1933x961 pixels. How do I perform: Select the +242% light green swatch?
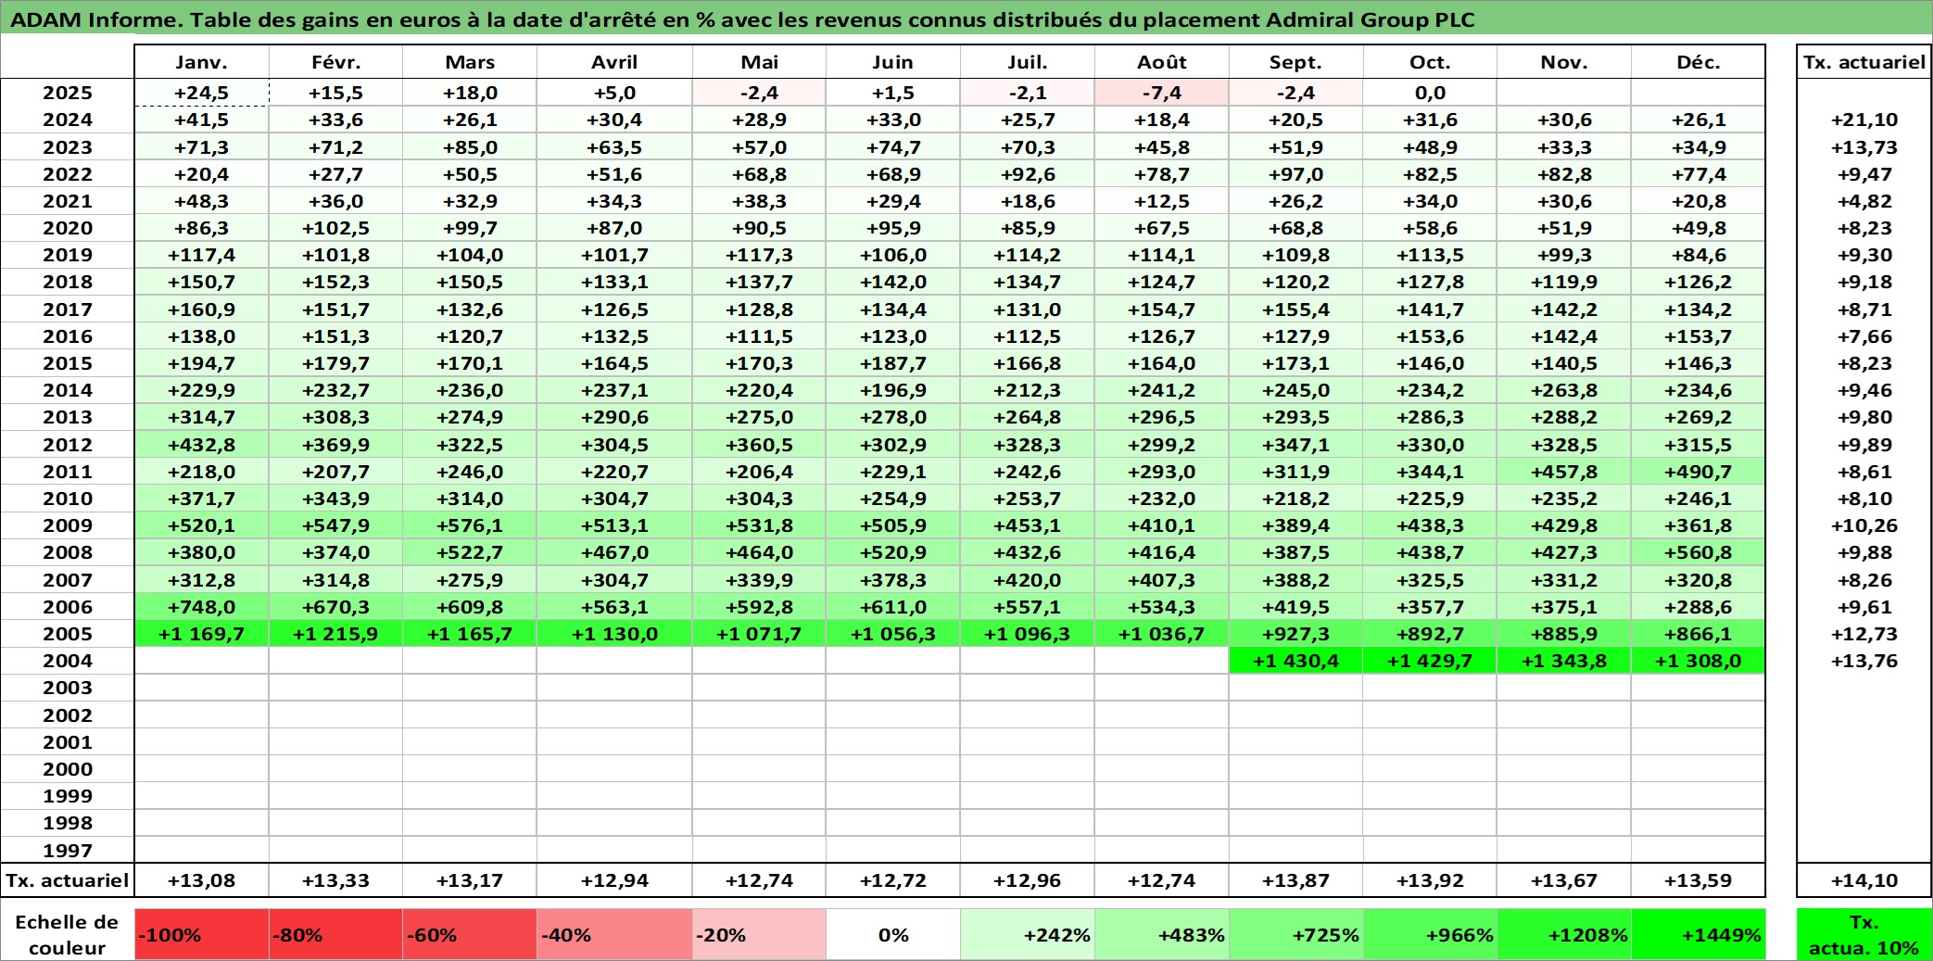tap(1028, 934)
